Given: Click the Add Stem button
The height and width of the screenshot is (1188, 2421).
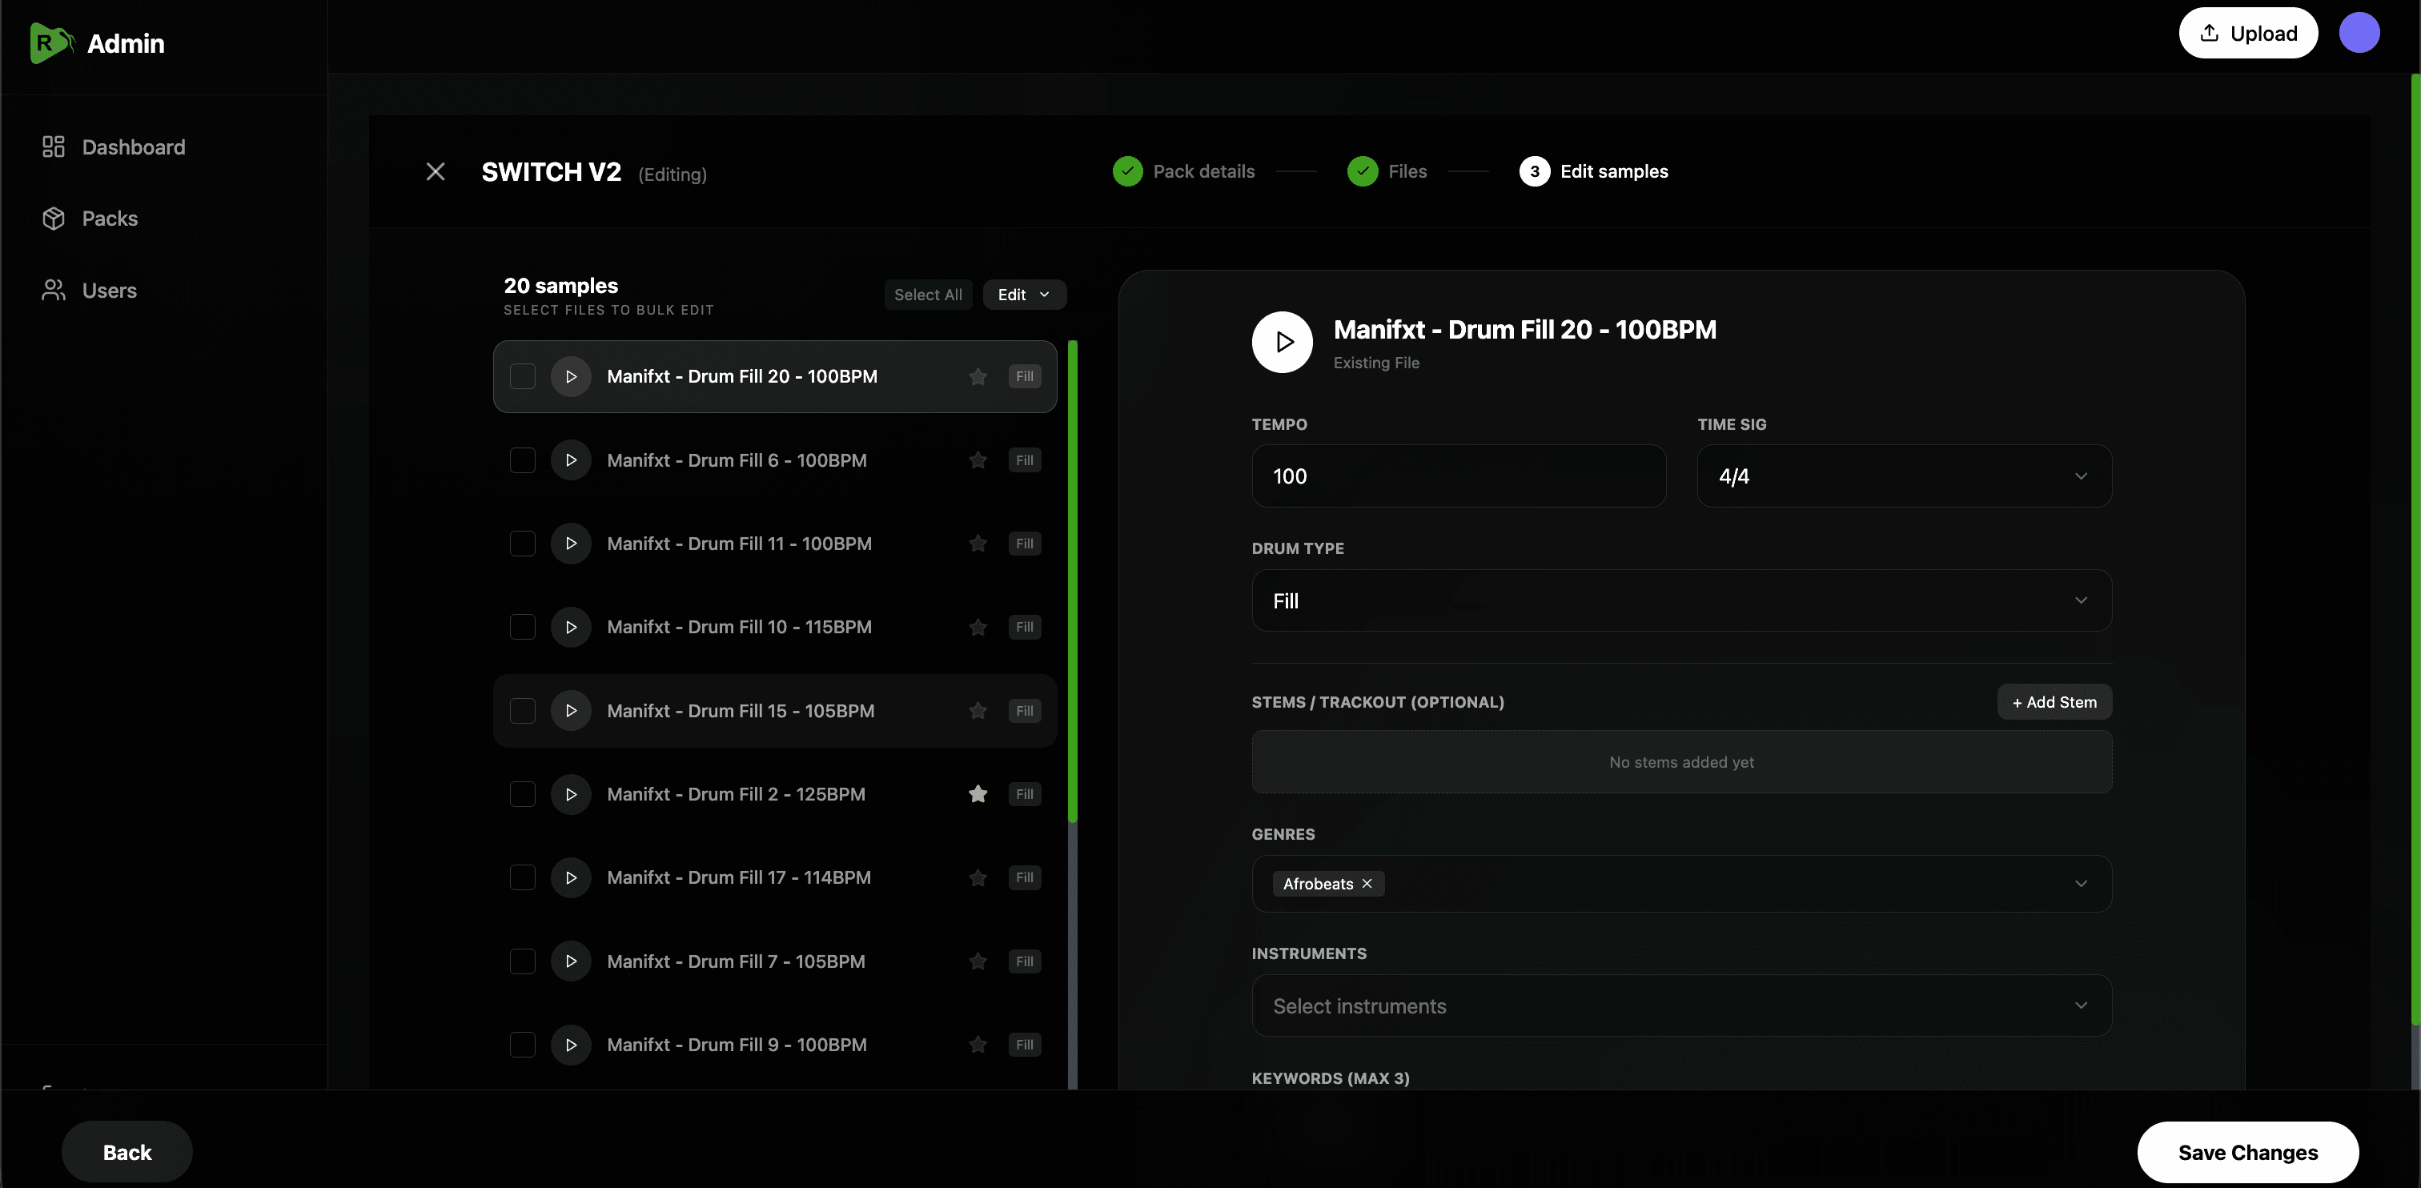Looking at the screenshot, I should click(2054, 702).
